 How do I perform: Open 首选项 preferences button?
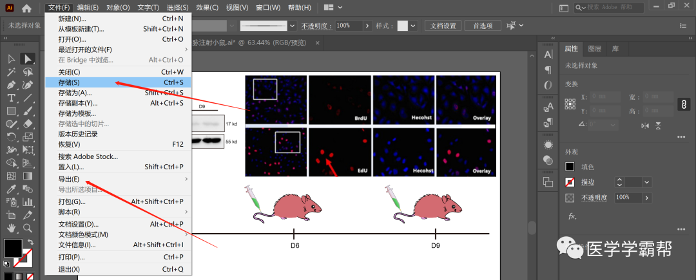(x=483, y=26)
